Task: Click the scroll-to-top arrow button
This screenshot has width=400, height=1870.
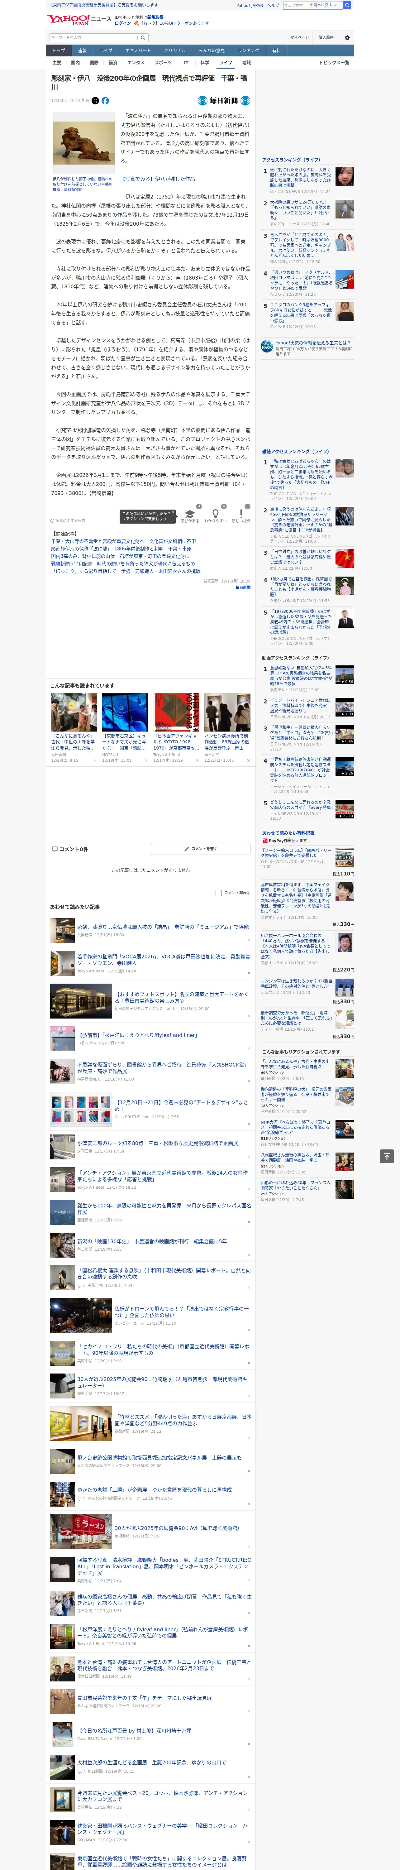Action: (x=387, y=1156)
